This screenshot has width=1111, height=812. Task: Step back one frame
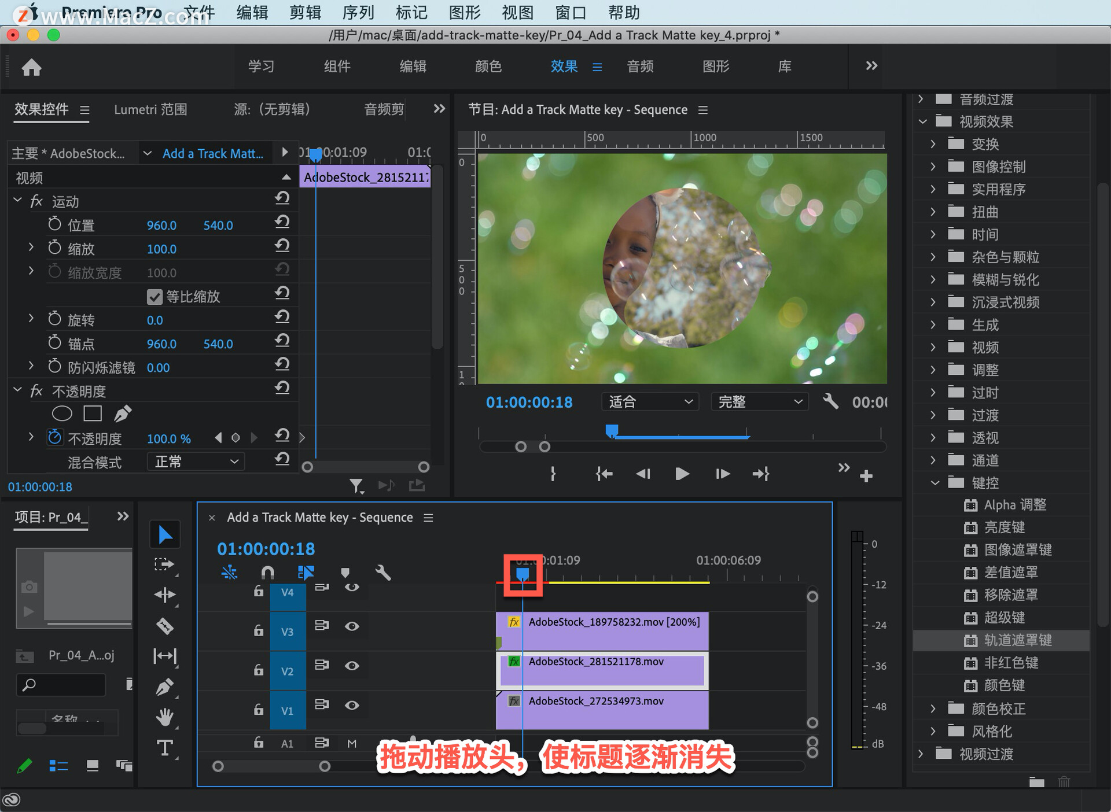[x=643, y=474]
